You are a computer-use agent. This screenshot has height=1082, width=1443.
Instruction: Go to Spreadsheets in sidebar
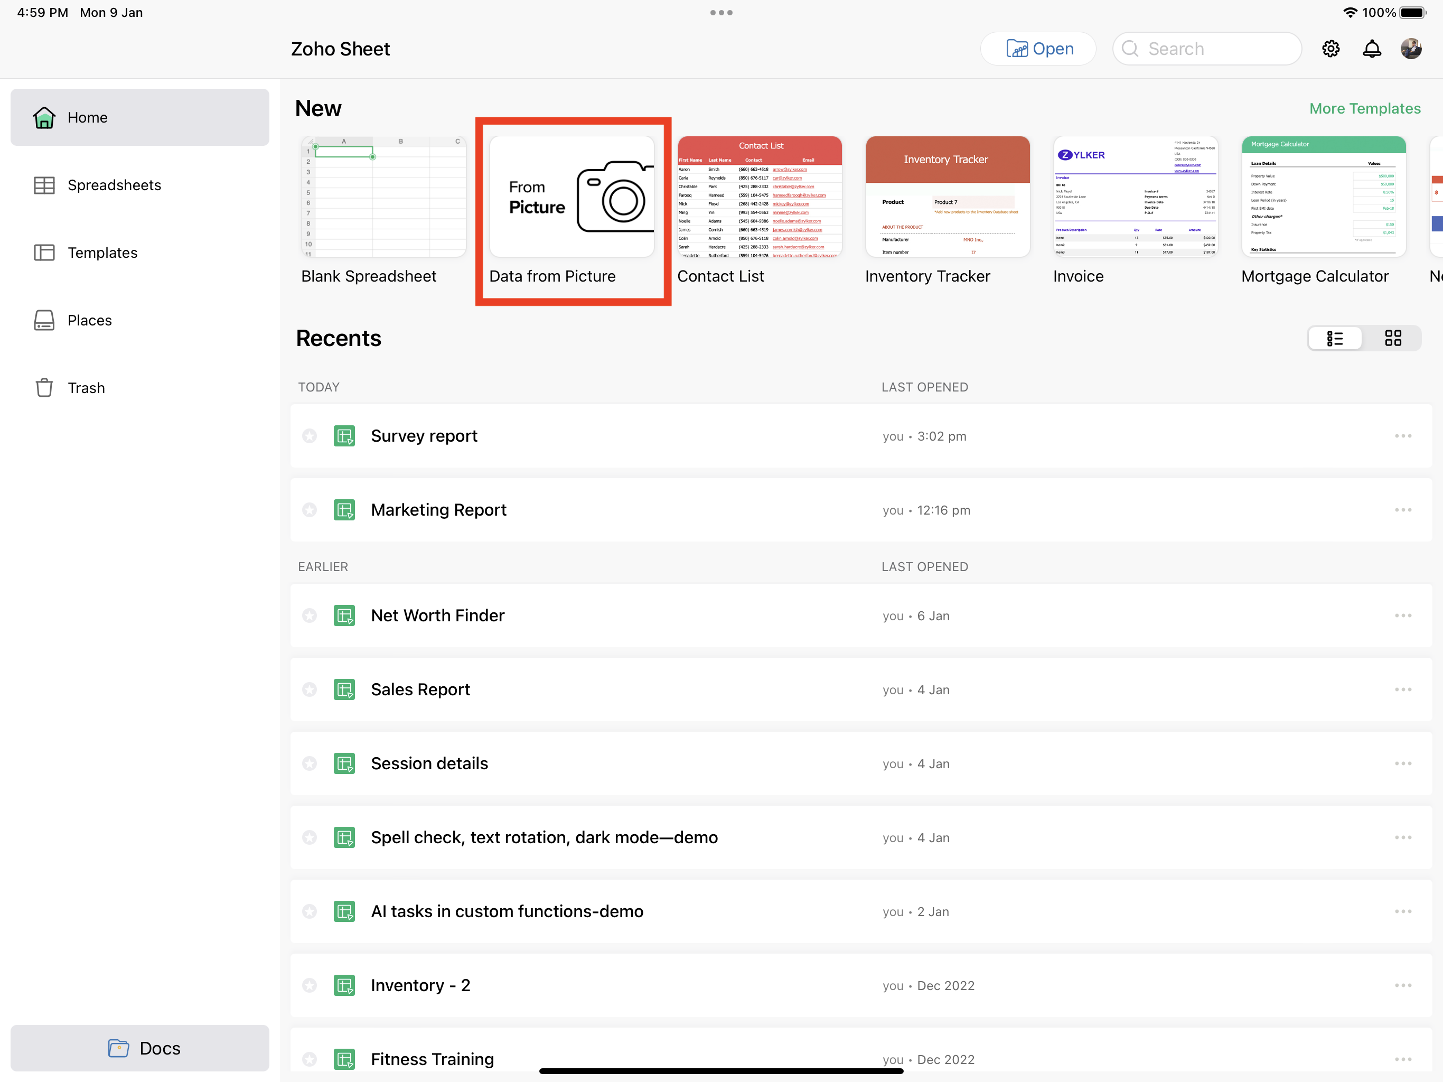[114, 185]
